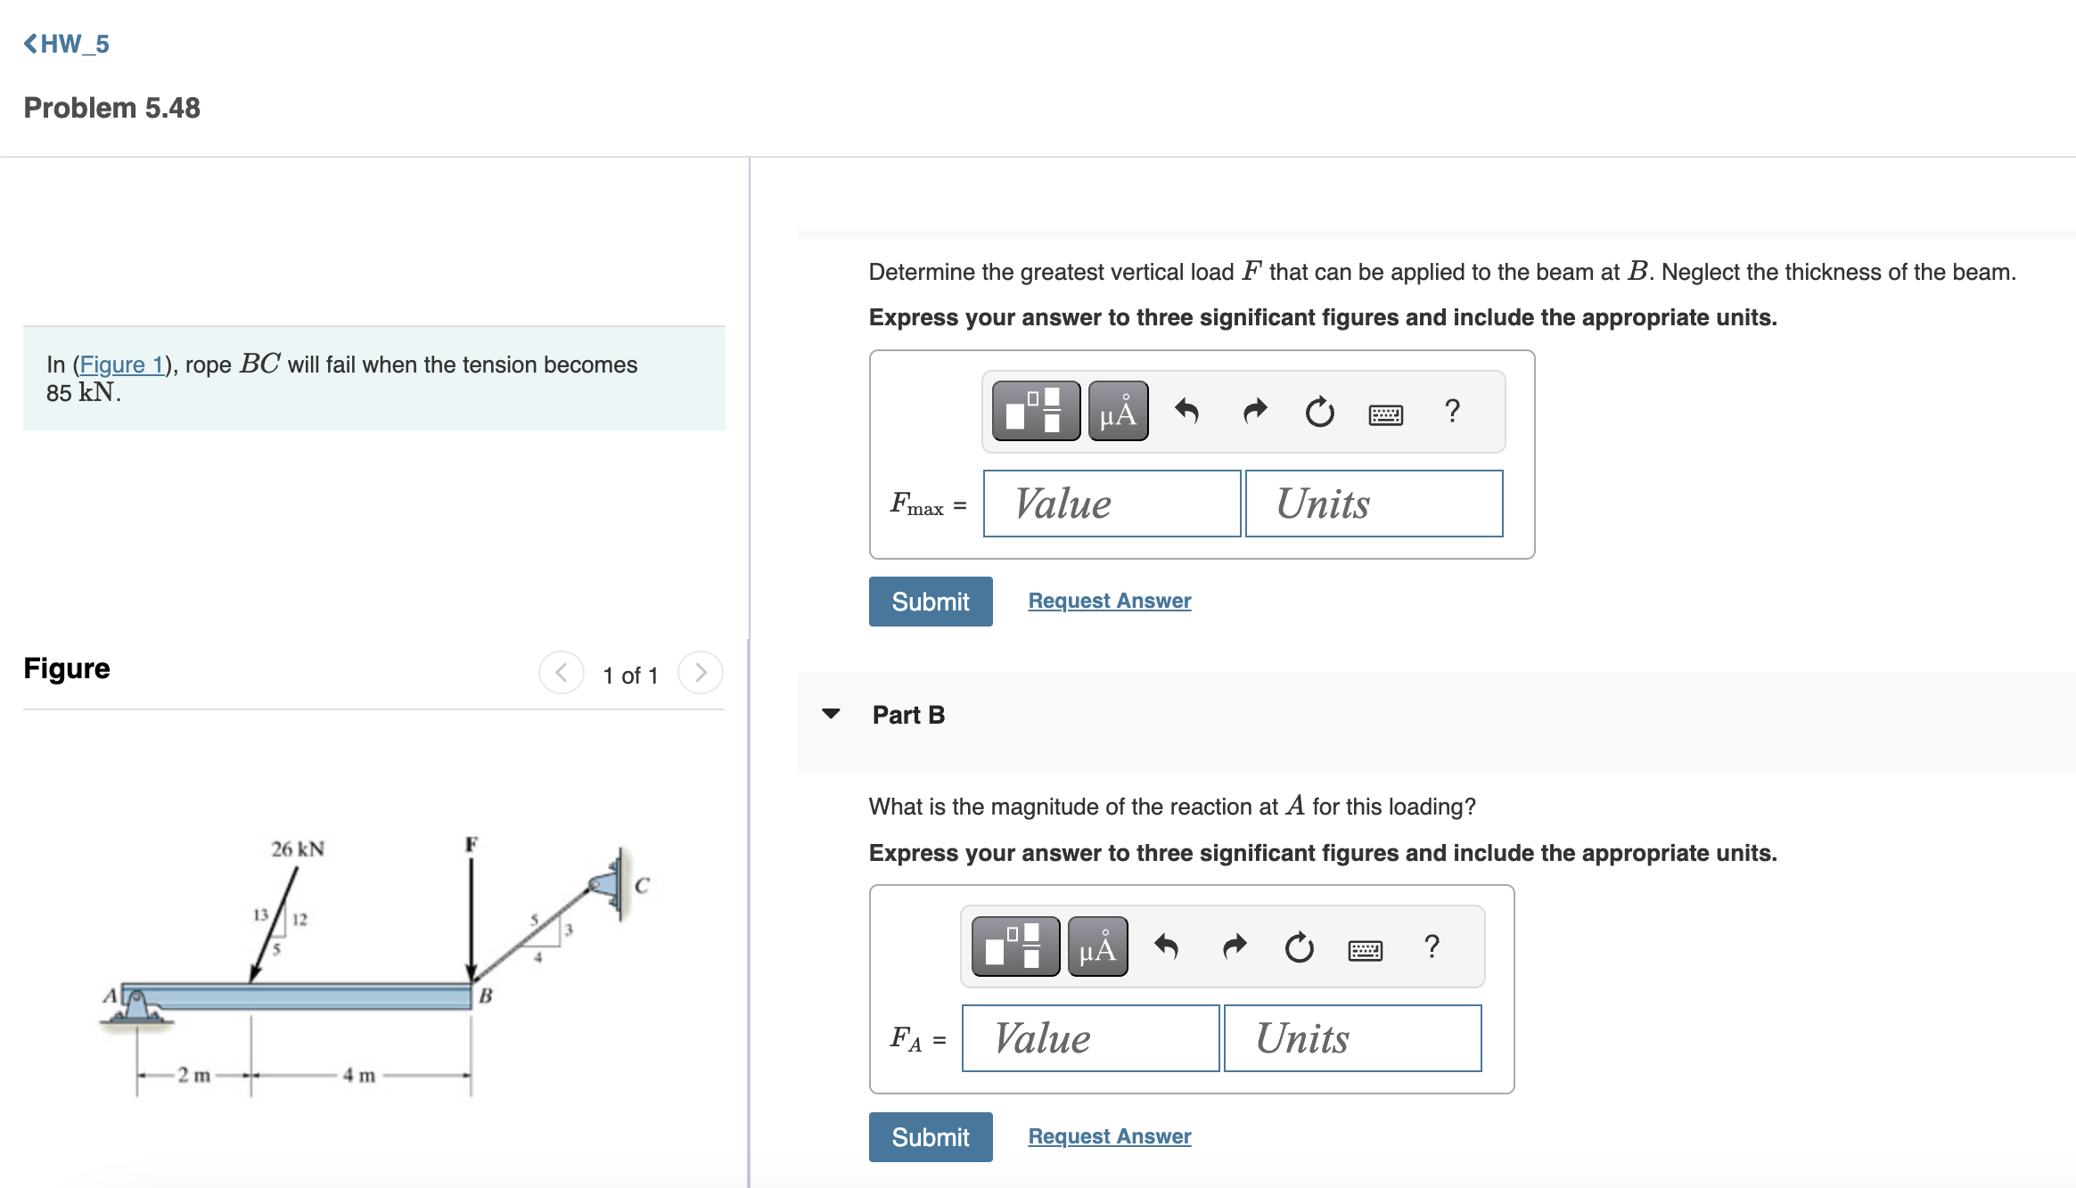
Task: Submit the Fmax answer
Action: click(x=930, y=601)
